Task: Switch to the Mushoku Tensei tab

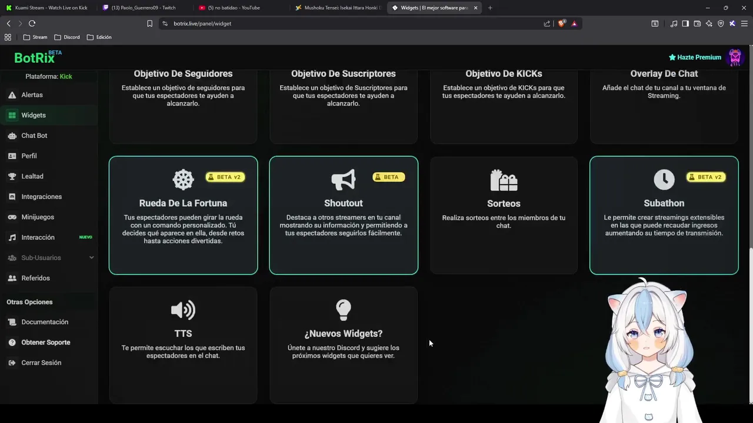Action: coord(338,8)
